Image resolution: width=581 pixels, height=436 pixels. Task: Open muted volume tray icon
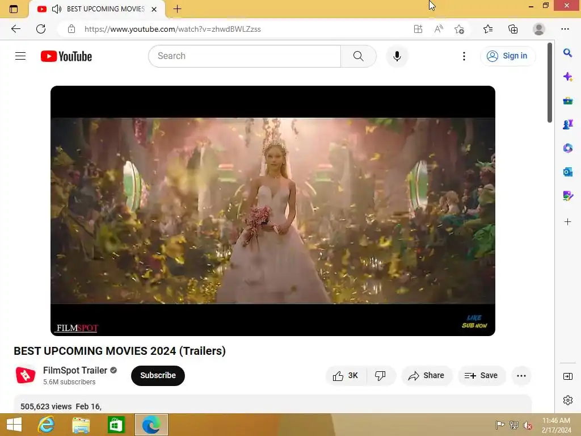pyautogui.click(x=527, y=425)
